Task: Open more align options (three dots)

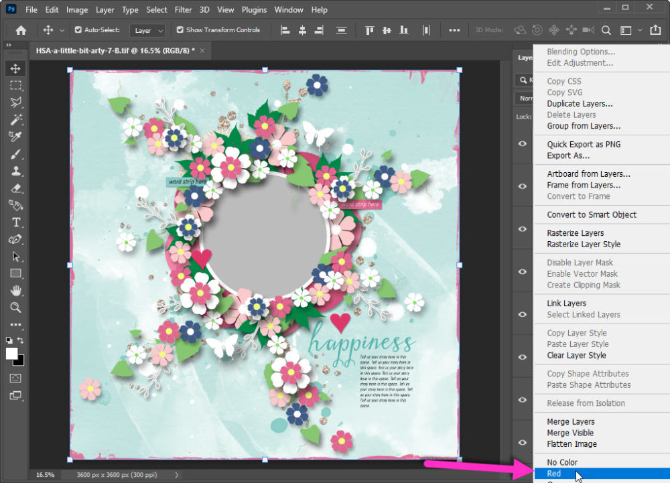Action: [454, 30]
